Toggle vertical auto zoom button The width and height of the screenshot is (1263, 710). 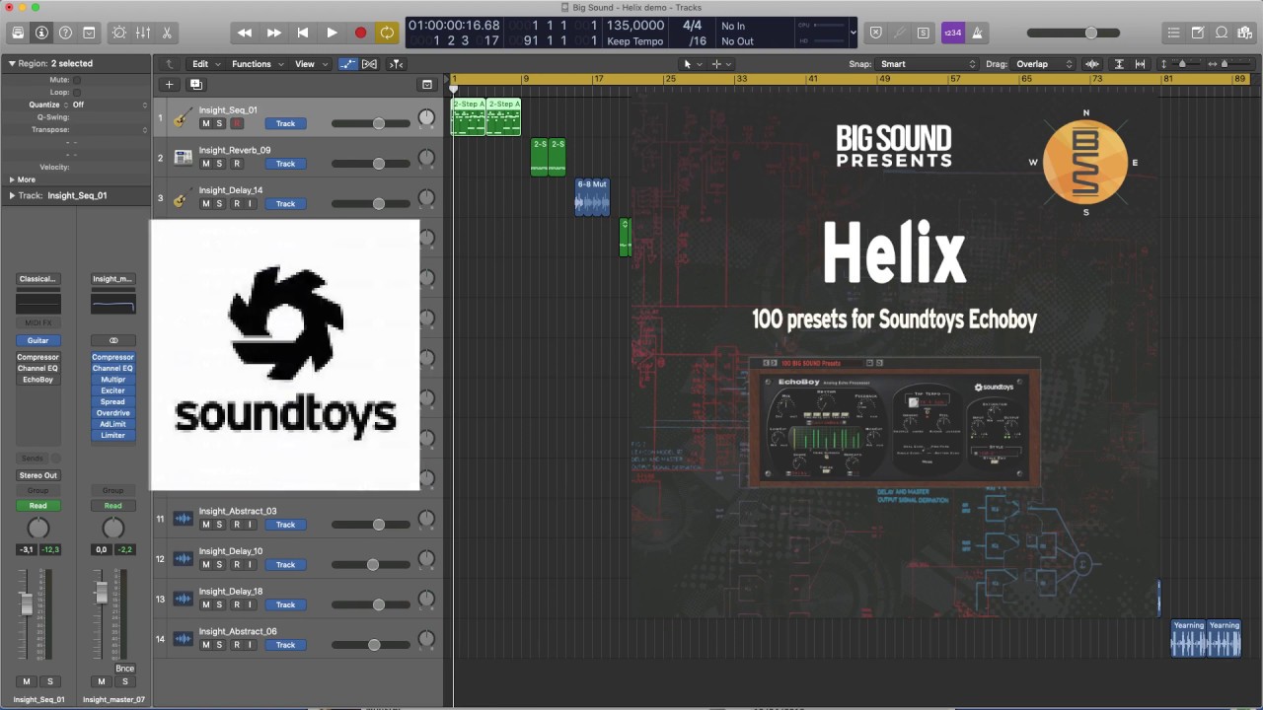1119,64
